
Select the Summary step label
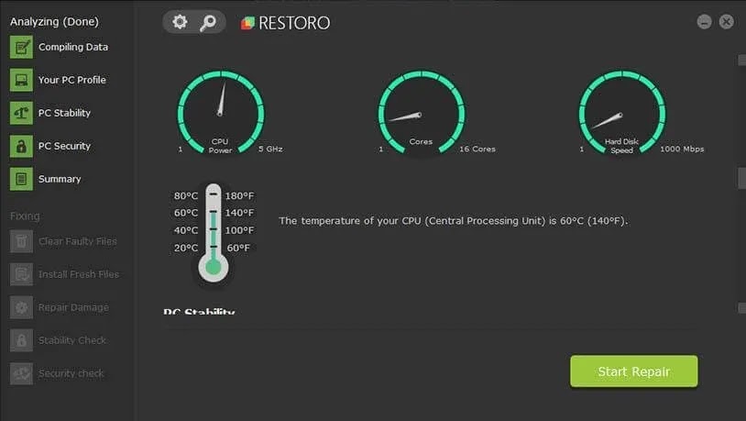(60, 180)
